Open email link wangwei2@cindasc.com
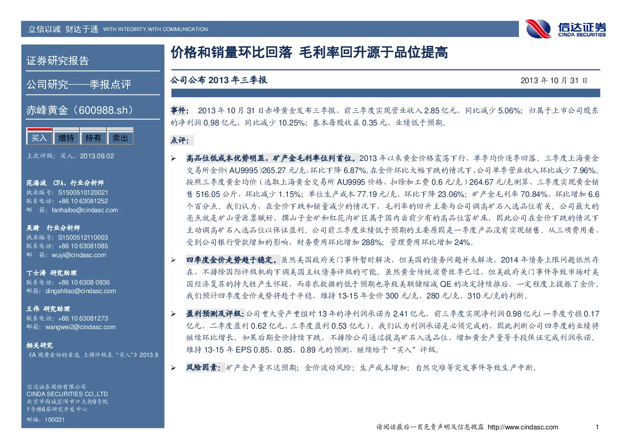Viewport: 632px width, 446px height. tap(80, 327)
